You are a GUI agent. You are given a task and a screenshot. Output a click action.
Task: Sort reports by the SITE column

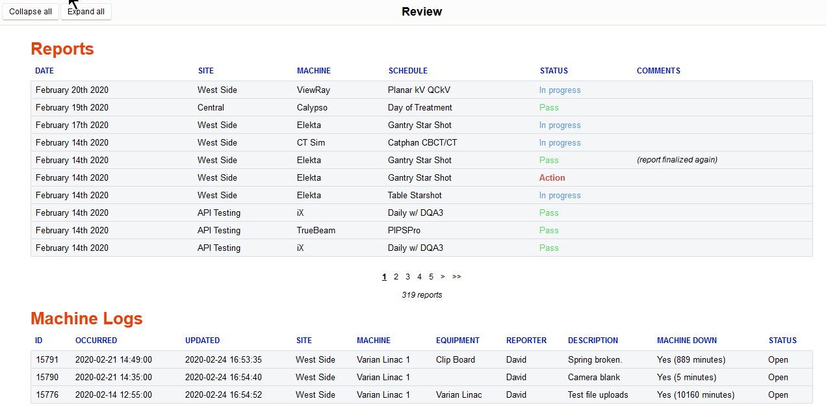(205, 71)
